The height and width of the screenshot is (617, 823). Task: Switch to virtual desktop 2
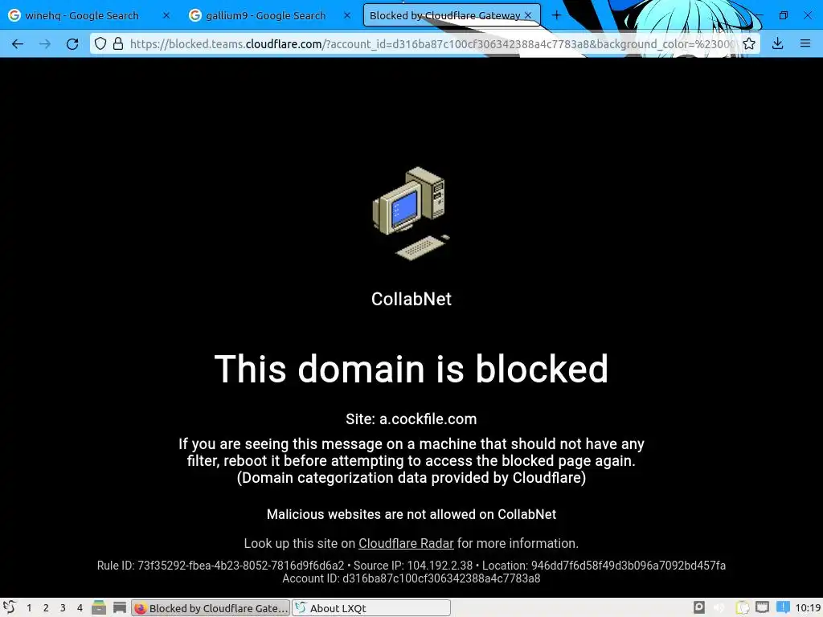[46, 608]
